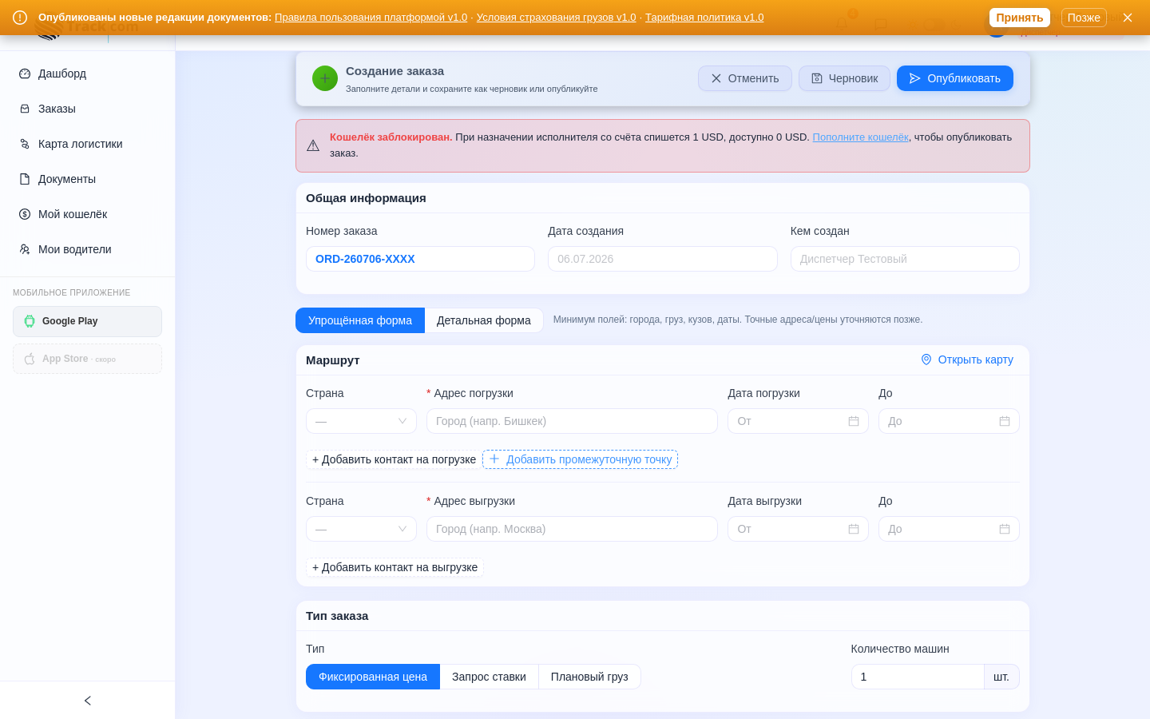Click the Документы file icon
This screenshot has height=719, width=1150.
click(25, 179)
